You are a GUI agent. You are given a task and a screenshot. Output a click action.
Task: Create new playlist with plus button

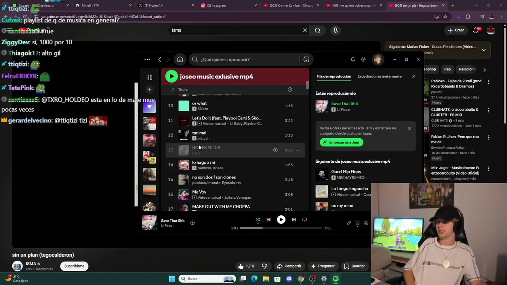click(x=149, y=89)
